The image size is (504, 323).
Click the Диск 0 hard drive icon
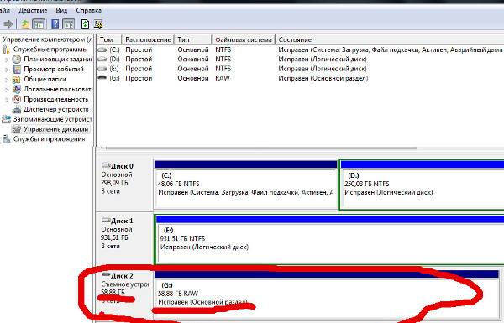tap(106, 165)
